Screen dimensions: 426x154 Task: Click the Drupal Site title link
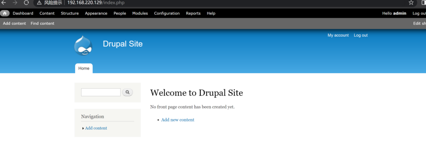pyautogui.click(x=123, y=44)
